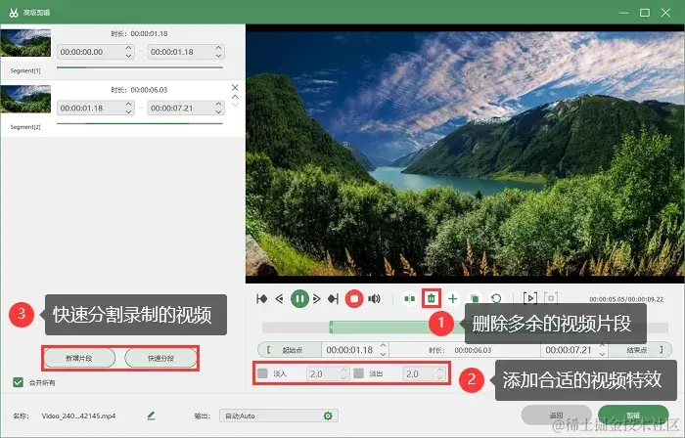Click the bracketed stop icon

[x=551, y=298]
